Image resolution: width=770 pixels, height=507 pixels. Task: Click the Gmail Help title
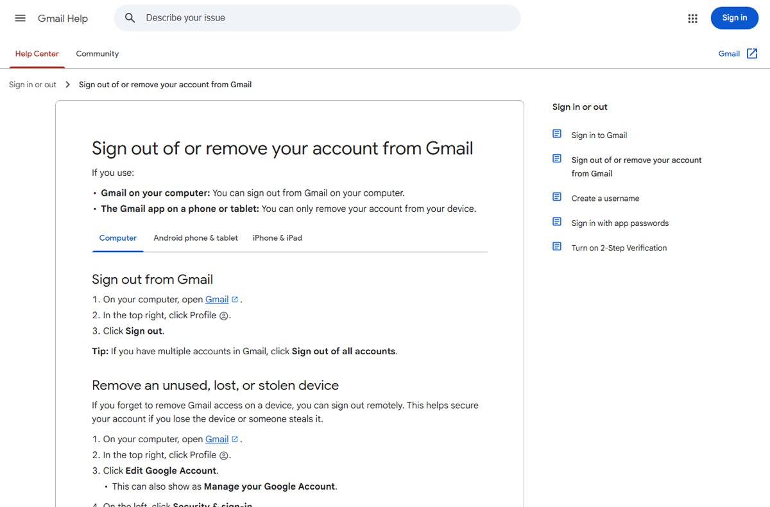point(63,19)
